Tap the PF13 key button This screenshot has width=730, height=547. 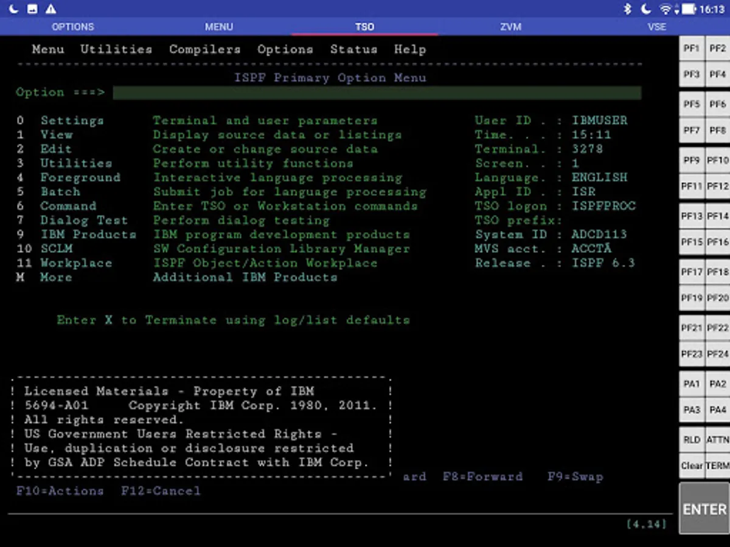(692, 216)
